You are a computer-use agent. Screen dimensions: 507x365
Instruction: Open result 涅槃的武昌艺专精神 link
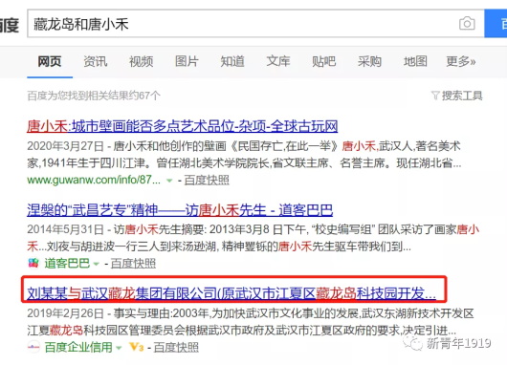pos(180,210)
